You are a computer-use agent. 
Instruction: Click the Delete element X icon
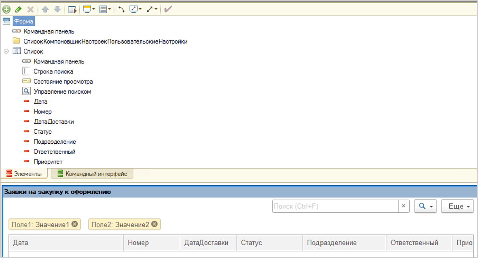pyautogui.click(x=30, y=9)
